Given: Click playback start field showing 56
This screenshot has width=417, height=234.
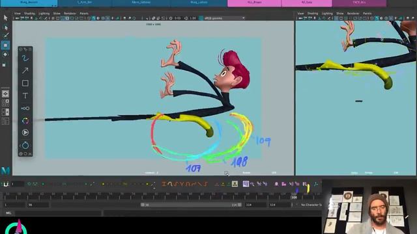Looking at the screenshot, I should pos(37,205).
